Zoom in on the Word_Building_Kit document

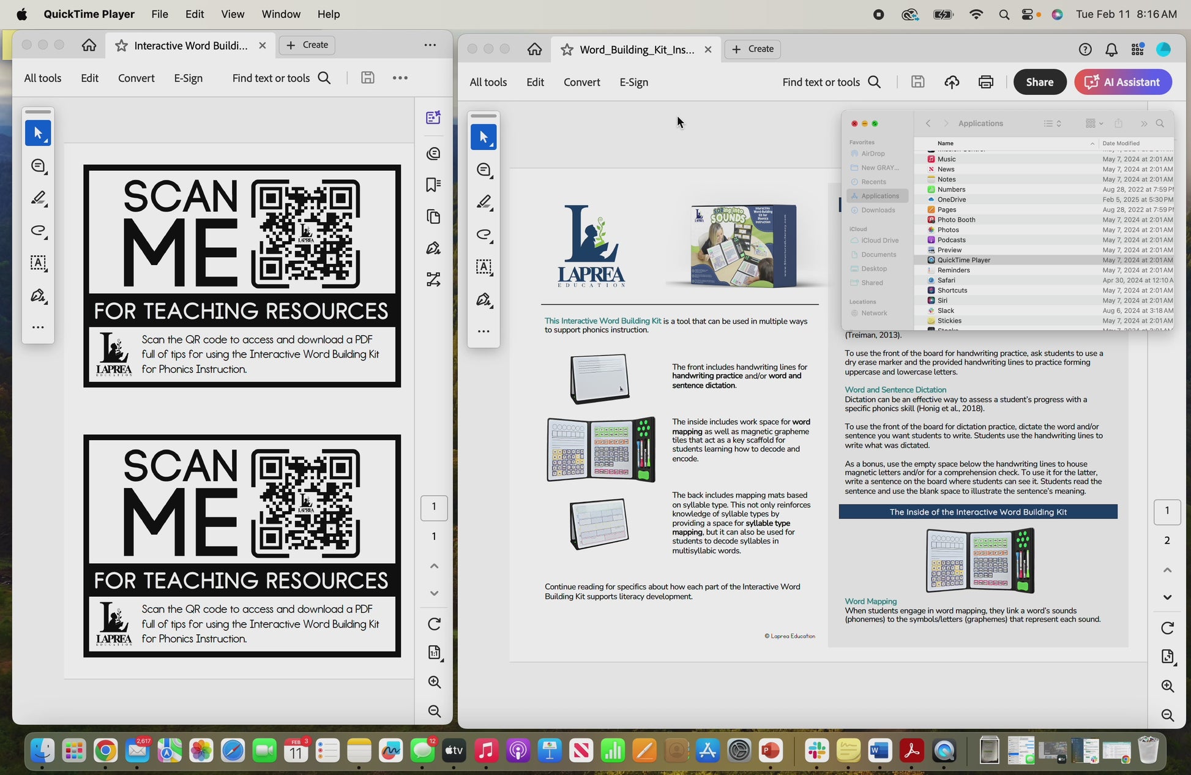1167,686
